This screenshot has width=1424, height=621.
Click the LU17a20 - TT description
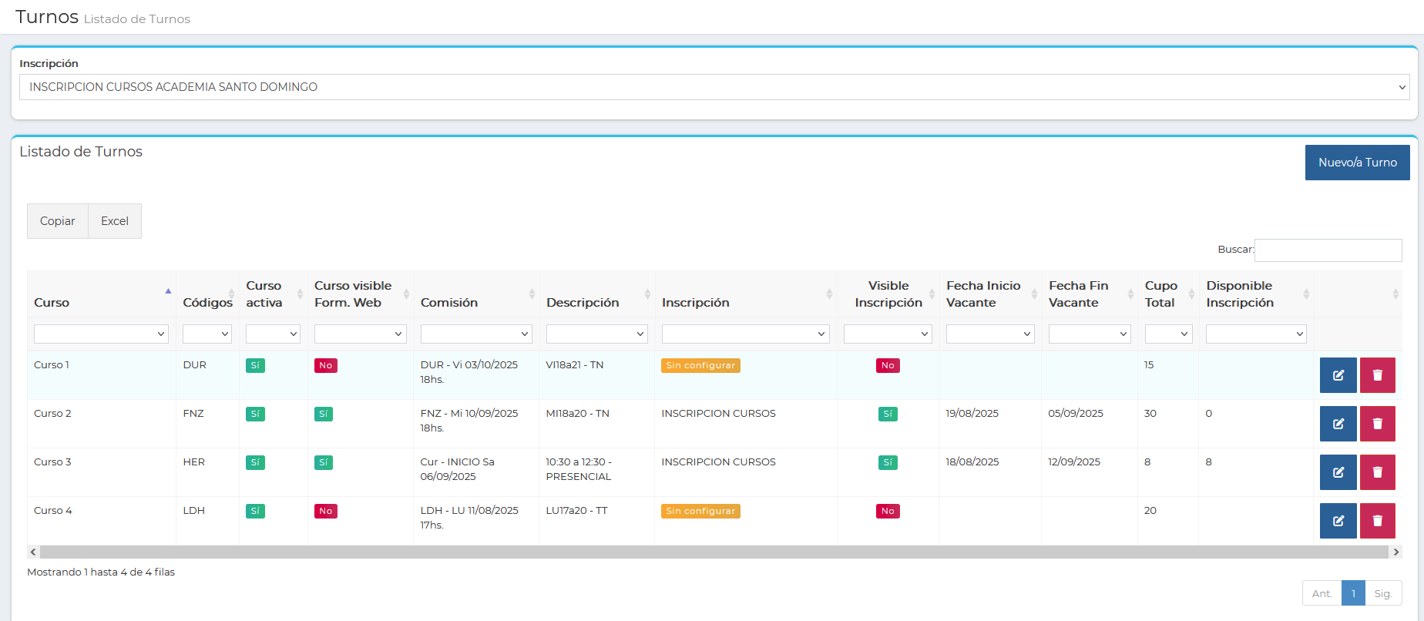click(x=577, y=511)
